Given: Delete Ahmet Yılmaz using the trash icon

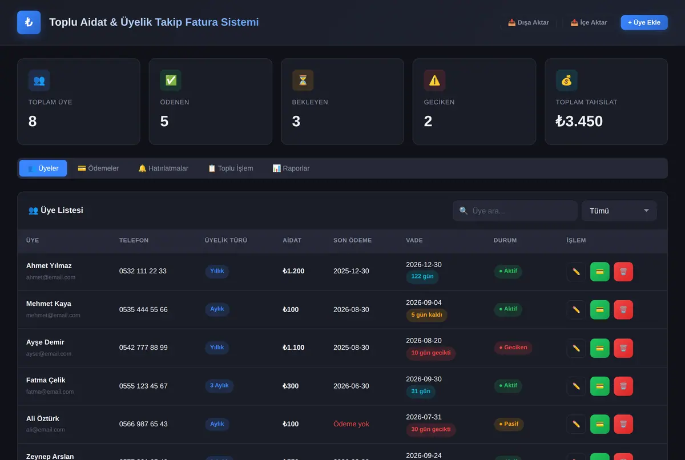Looking at the screenshot, I should pos(623,272).
